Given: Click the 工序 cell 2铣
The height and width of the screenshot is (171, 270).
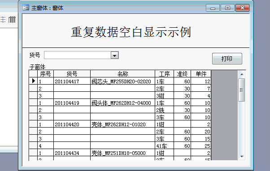Looking at the screenshot, I should pos(165,110).
